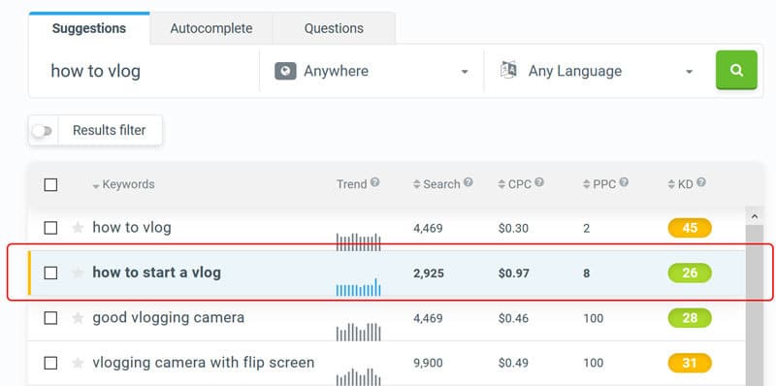Switch to the Suggestions tab
This screenshot has width=776, height=386.
click(x=89, y=28)
